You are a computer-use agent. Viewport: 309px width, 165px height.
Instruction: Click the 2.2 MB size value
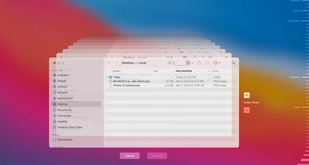[169, 86]
